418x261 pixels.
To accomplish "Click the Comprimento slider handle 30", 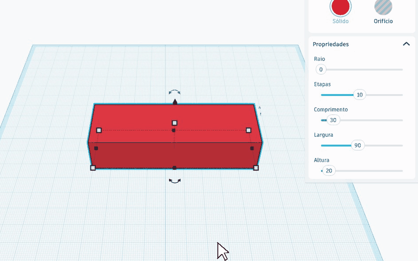I will [x=333, y=120].
